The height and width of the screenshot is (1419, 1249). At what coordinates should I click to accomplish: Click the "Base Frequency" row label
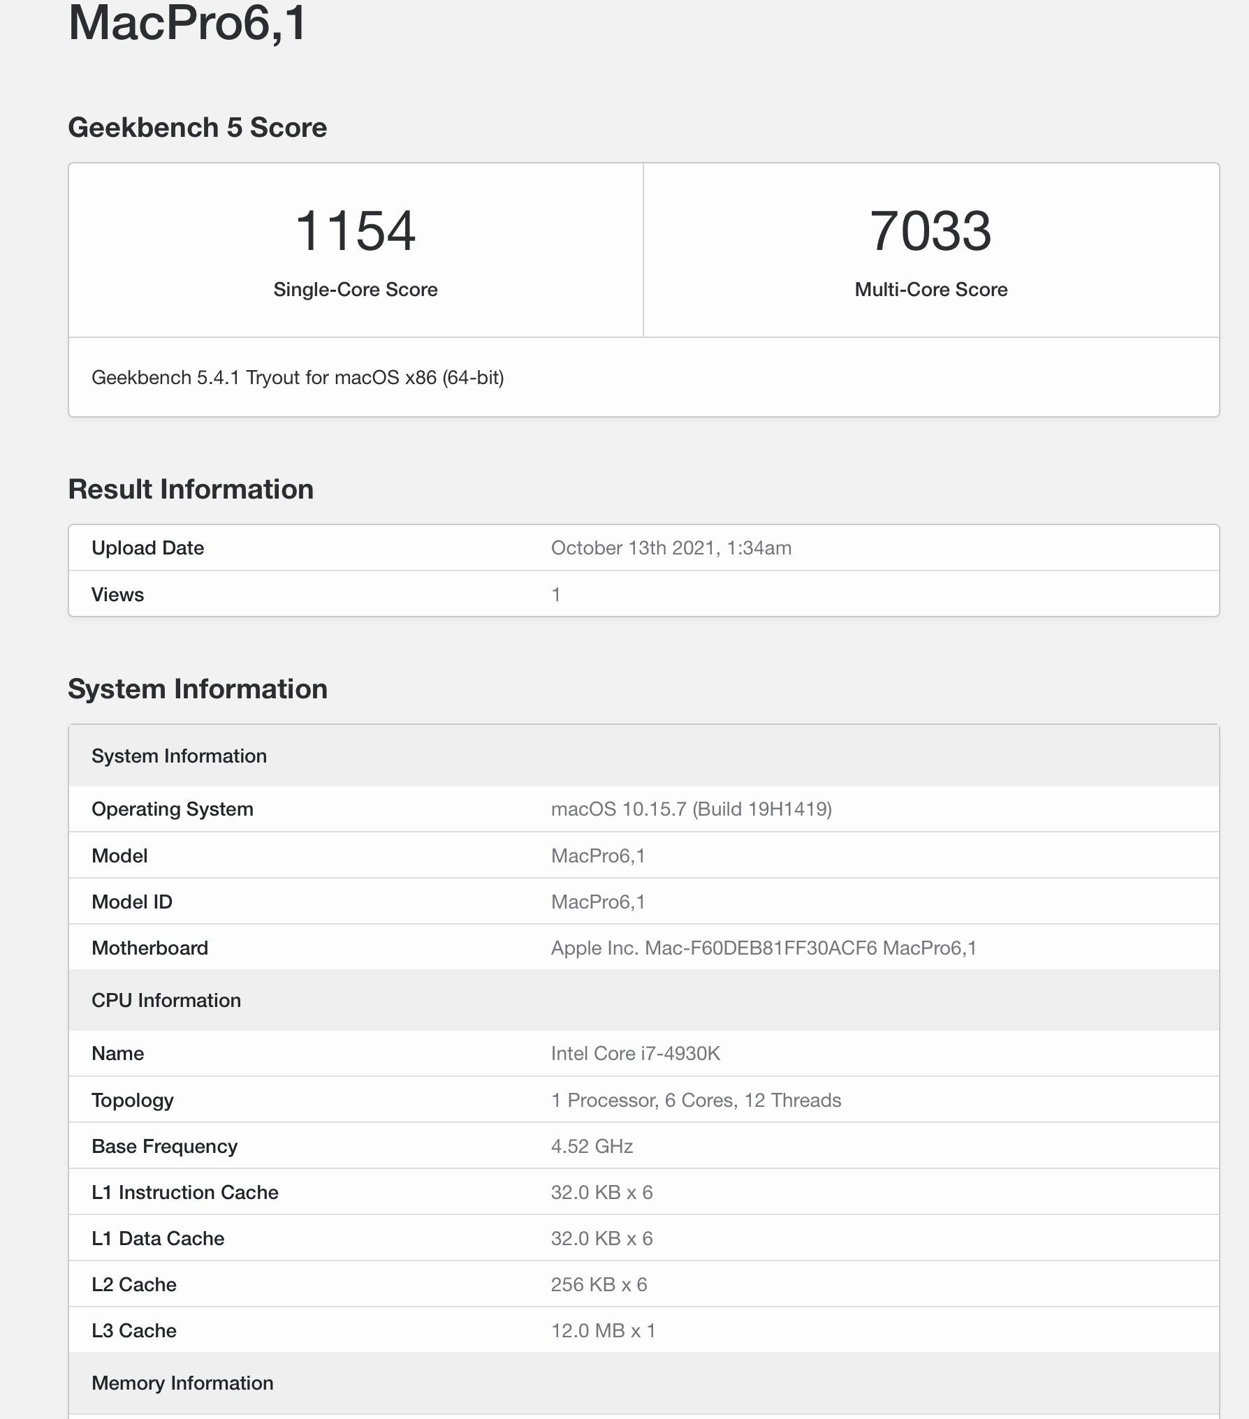click(x=165, y=1147)
